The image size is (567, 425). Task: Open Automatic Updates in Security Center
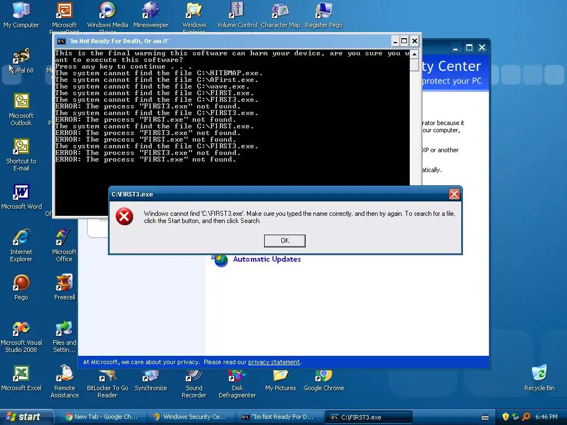coord(267,259)
